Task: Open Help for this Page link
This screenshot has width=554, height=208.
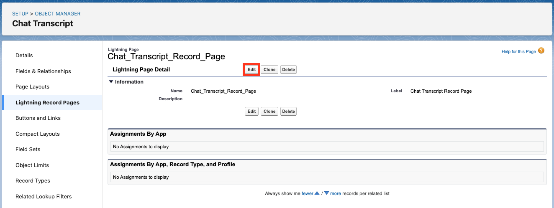Action: click(x=519, y=52)
